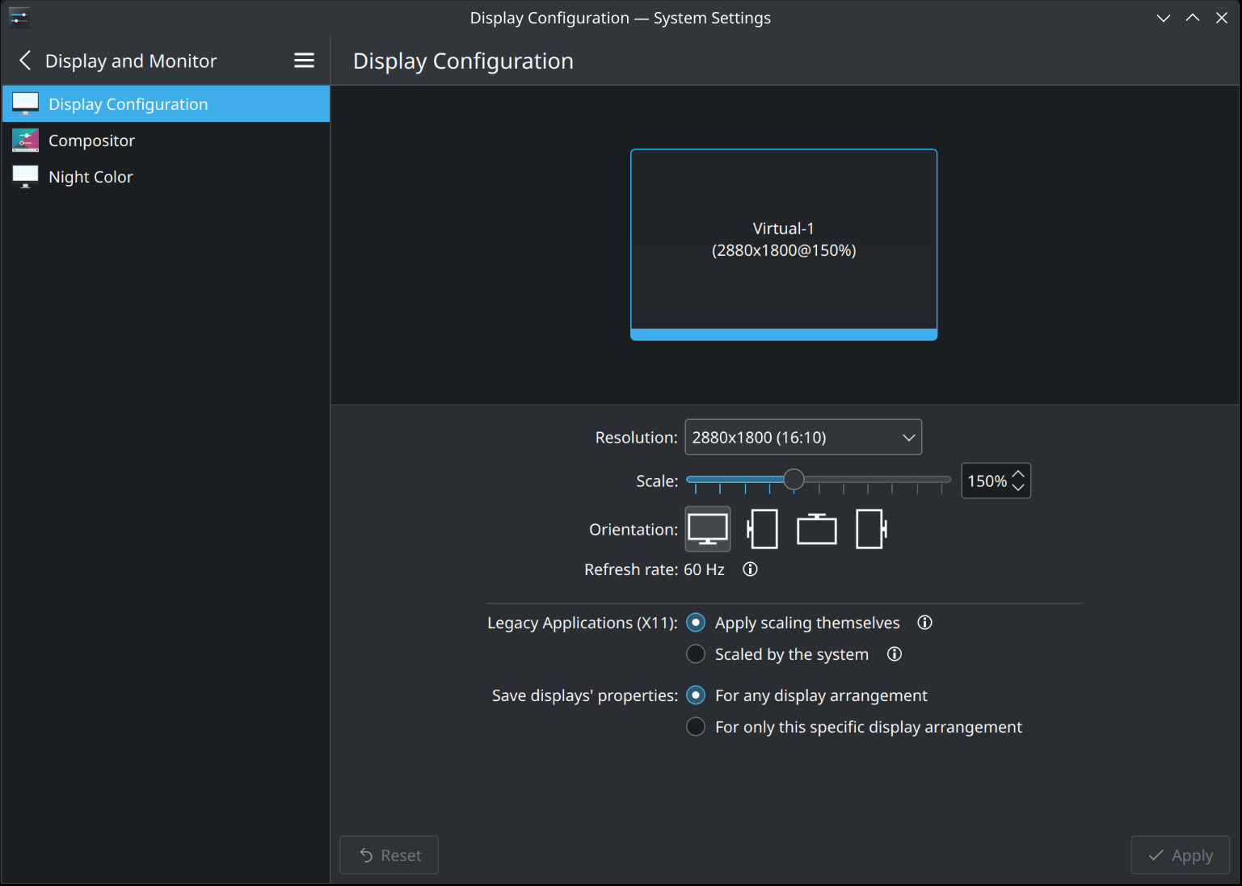Click the Reset button
This screenshot has height=886, width=1242.
(389, 855)
